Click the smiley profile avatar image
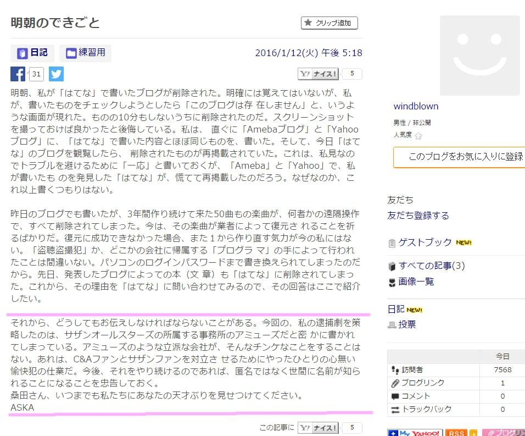 [480, 56]
